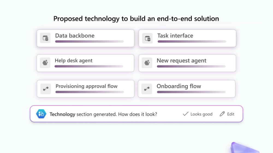This screenshot has width=273, height=153.
Task: Click the Data backbone progress bar
Action: point(89,41)
